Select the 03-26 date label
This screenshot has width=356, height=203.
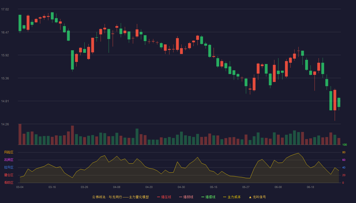pyautogui.click(x=84, y=187)
